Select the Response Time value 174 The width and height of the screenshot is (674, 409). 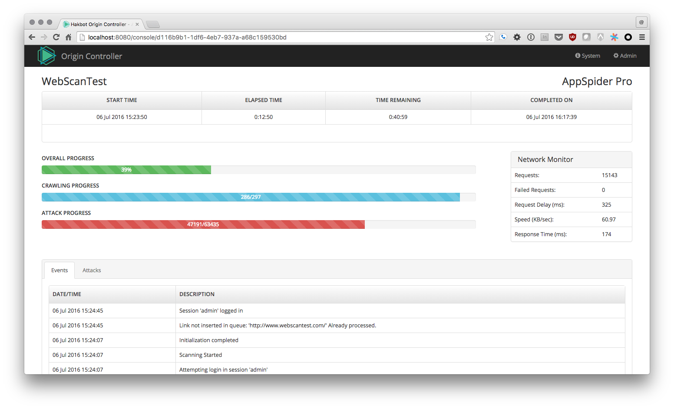point(606,234)
